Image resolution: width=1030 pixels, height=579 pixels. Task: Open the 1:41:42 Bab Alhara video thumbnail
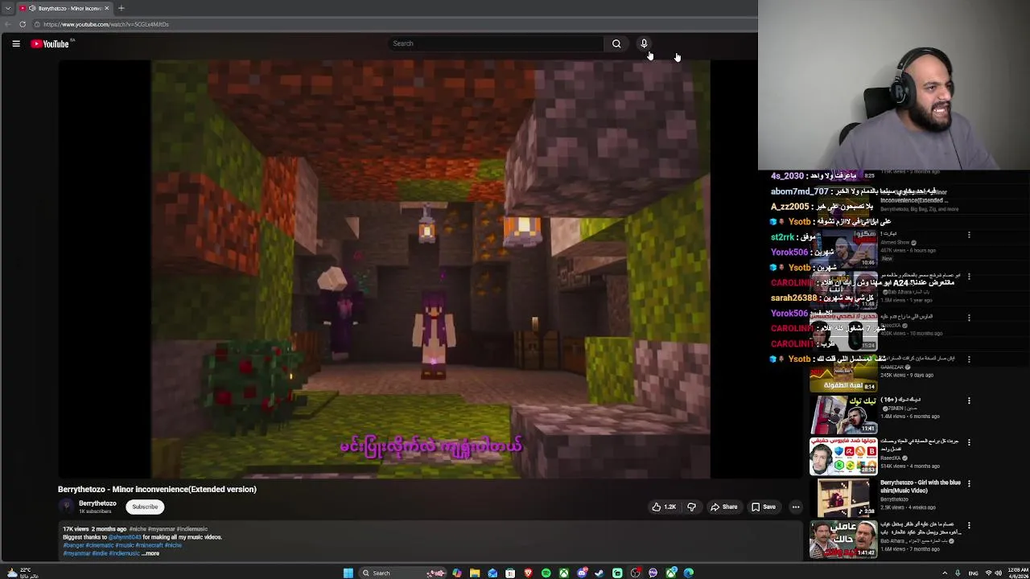[843, 540]
